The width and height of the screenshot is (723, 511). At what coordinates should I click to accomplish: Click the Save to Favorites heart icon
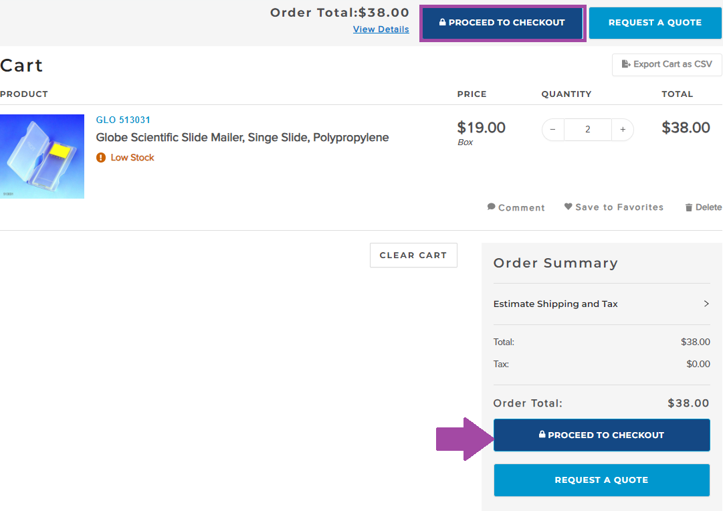click(569, 207)
